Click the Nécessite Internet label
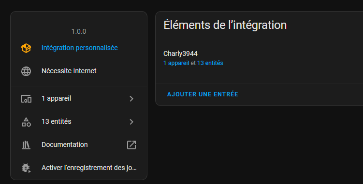Viewport: 363px width, 184px height. point(69,71)
